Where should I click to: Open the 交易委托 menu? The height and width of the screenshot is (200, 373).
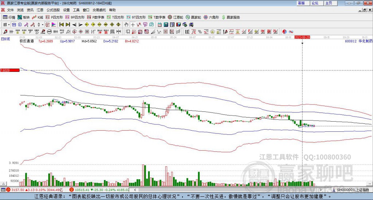click(x=99, y=10)
